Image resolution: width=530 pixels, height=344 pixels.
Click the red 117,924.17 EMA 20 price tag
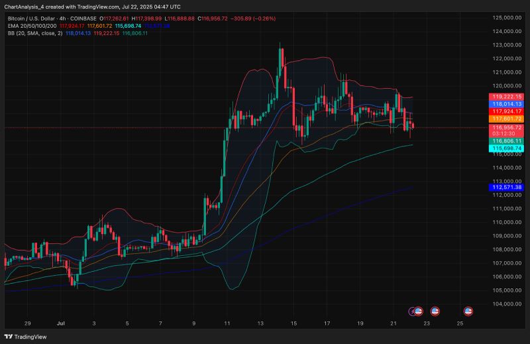[507, 111]
